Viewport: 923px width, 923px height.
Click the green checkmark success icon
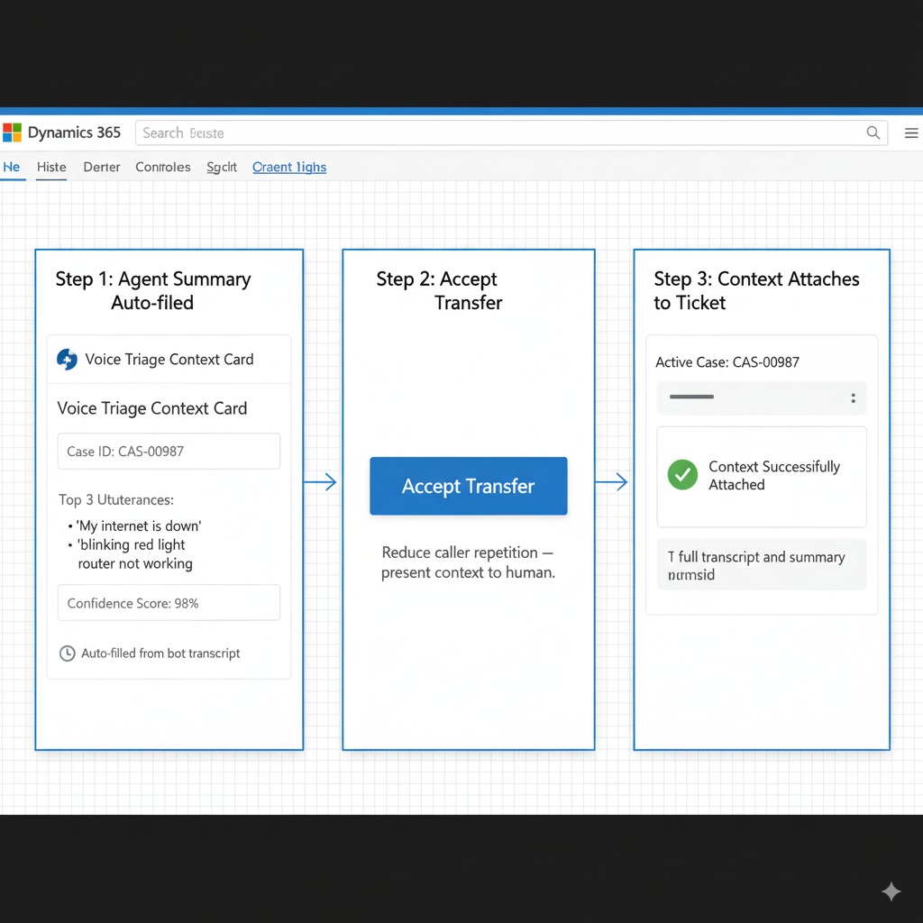click(682, 474)
